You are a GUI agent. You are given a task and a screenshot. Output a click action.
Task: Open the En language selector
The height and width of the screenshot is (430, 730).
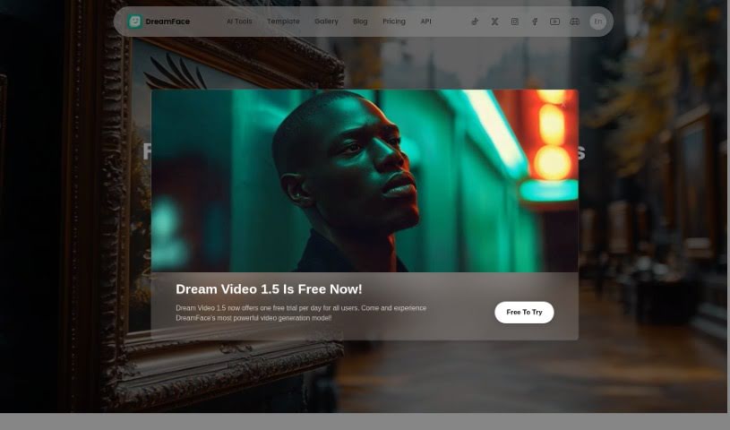[x=597, y=21]
